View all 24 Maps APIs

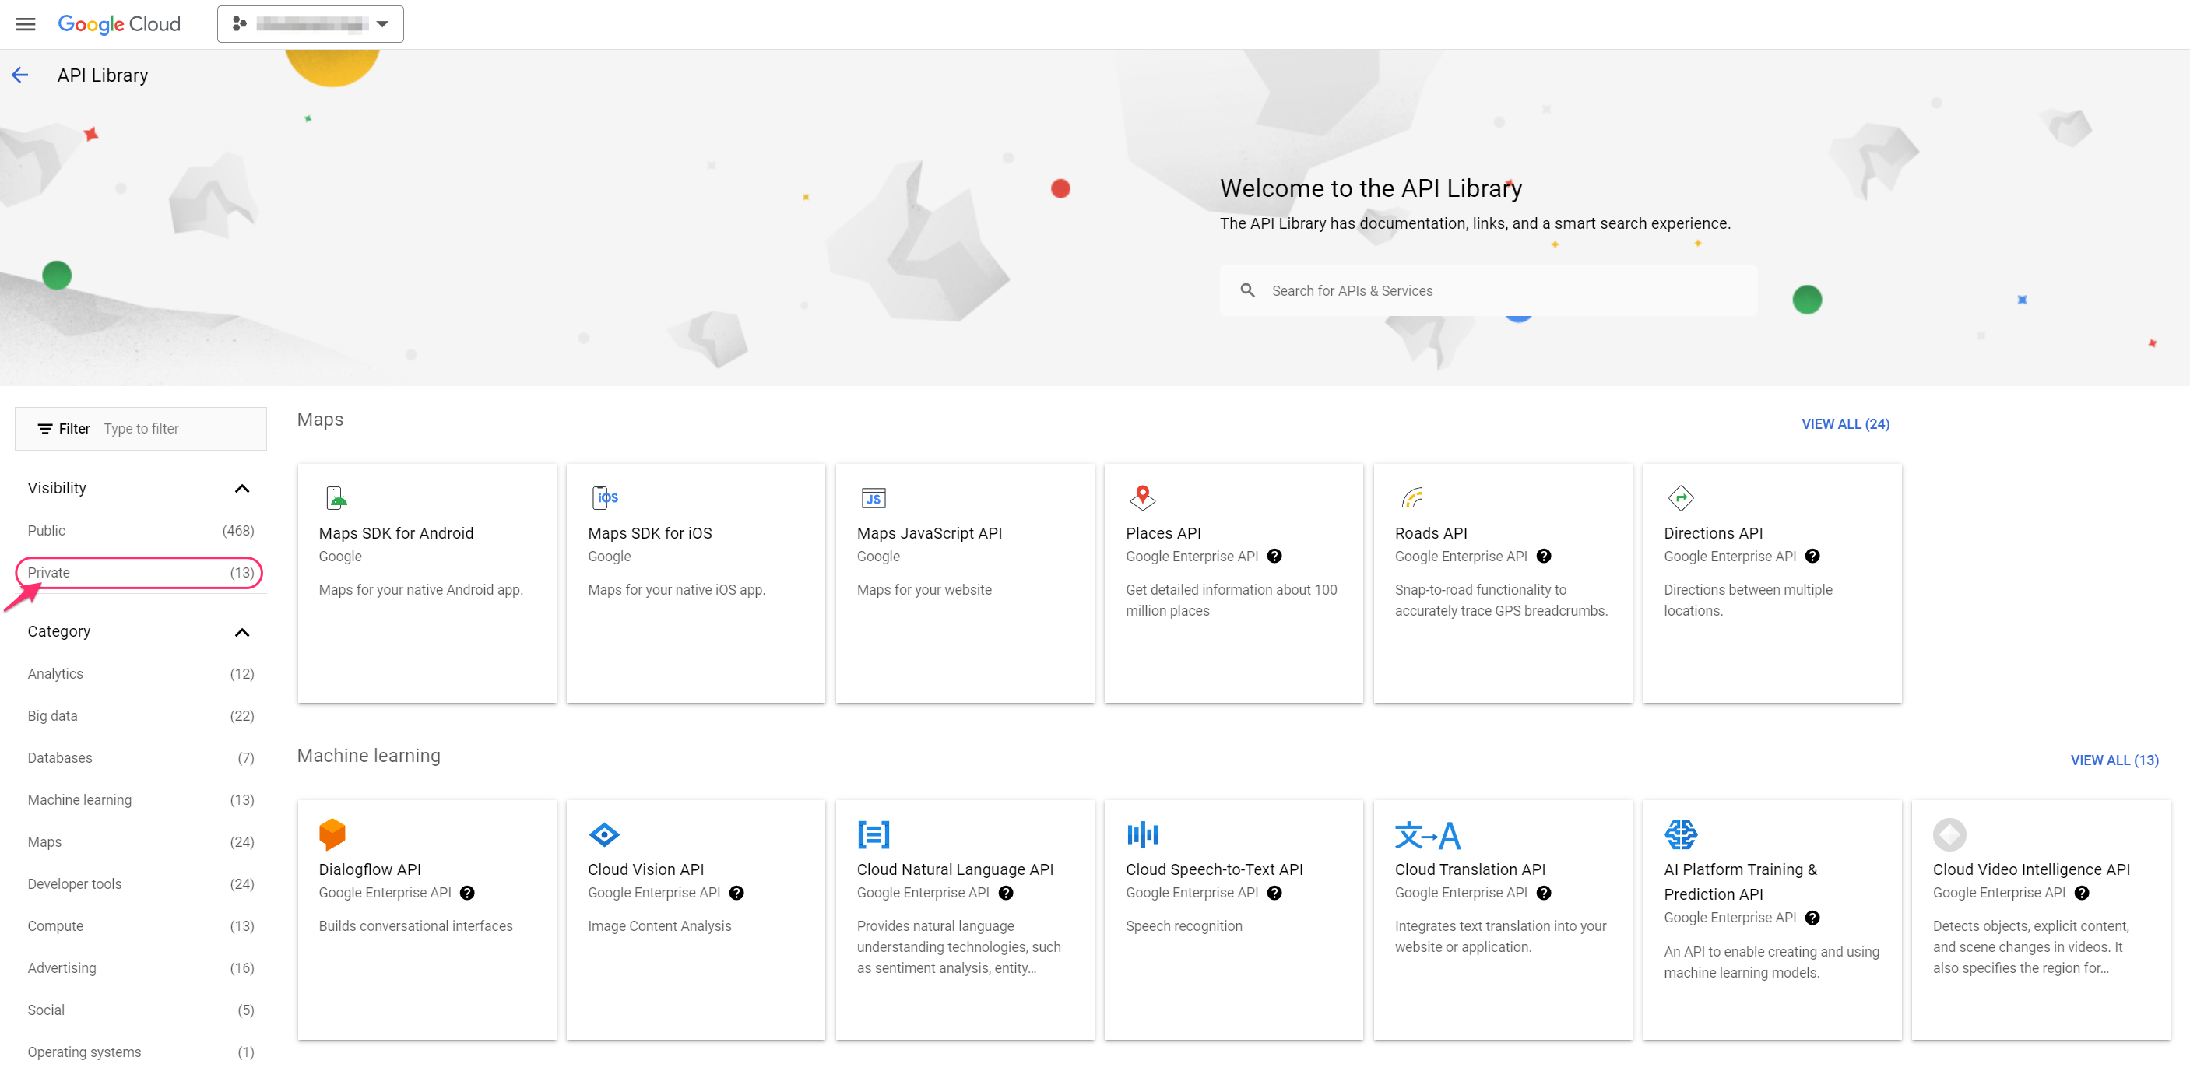tap(1845, 423)
